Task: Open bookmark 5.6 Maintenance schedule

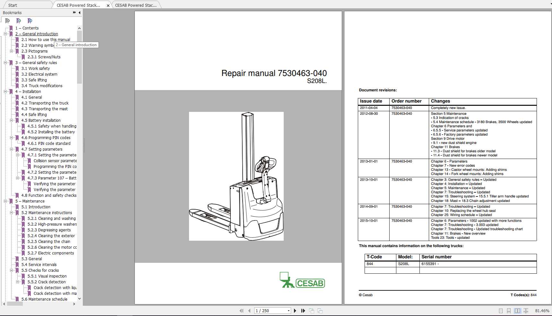Action: click(44, 299)
